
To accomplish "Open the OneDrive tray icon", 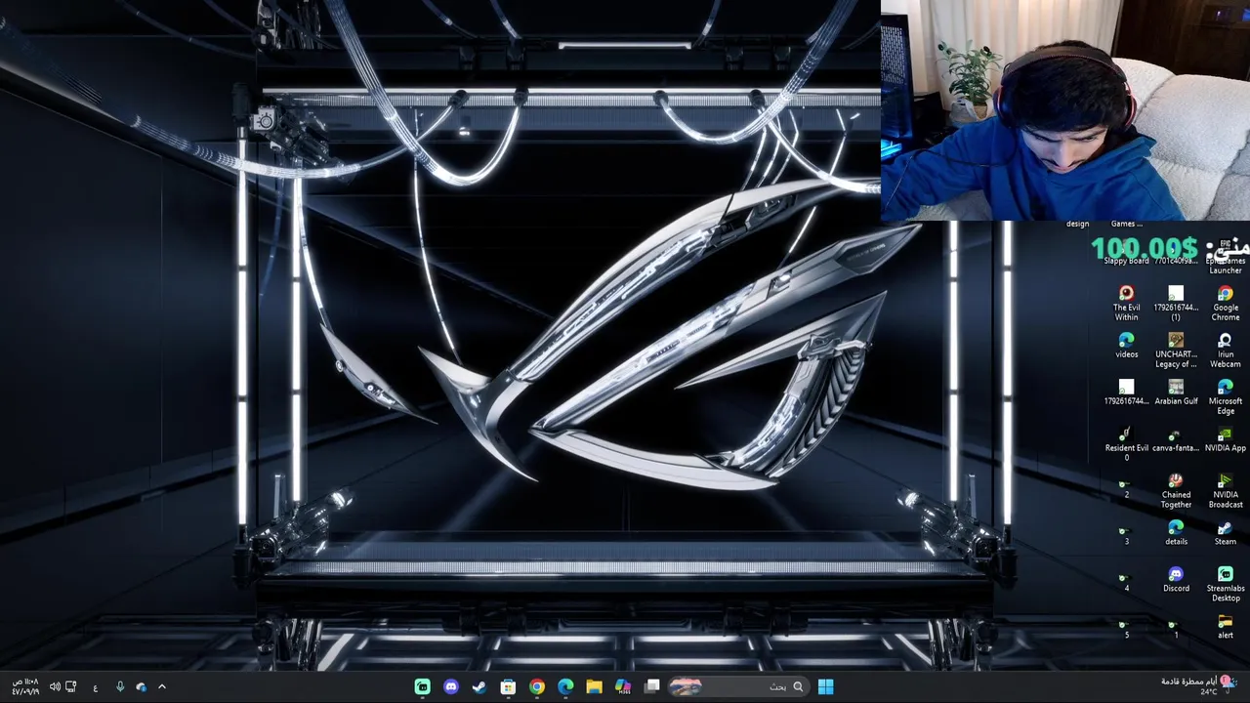I will tap(141, 687).
